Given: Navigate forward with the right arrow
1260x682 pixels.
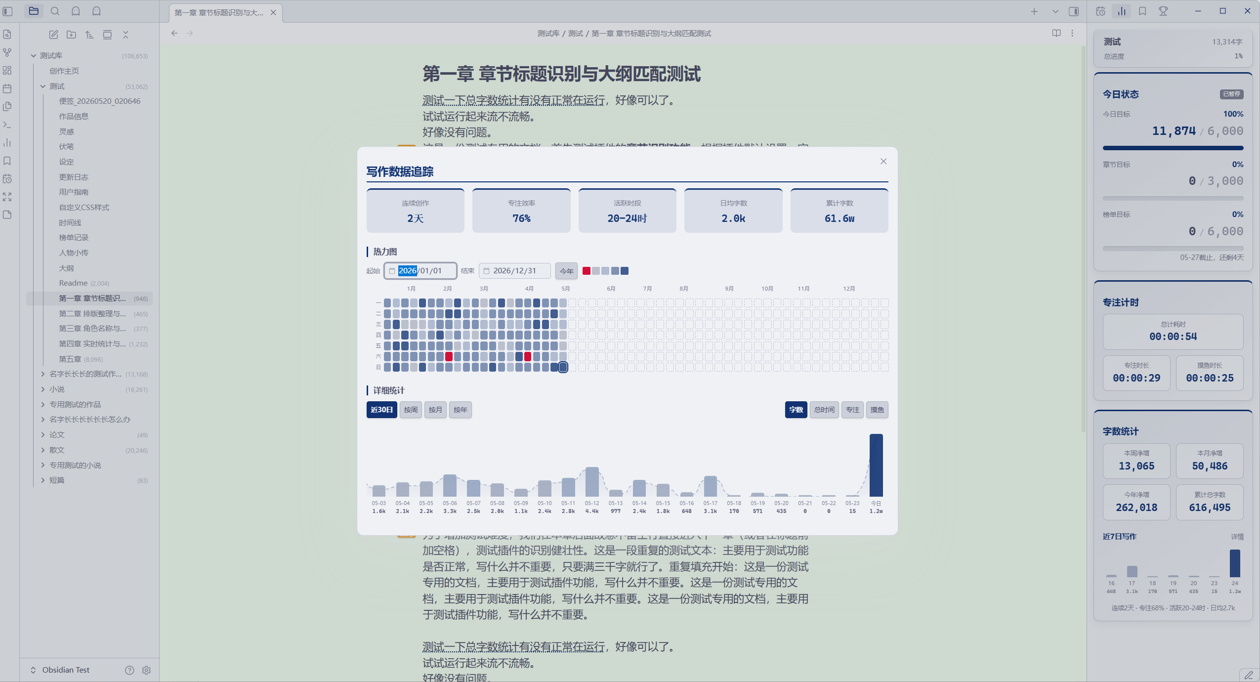Looking at the screenshot, I should pos(190,33).
